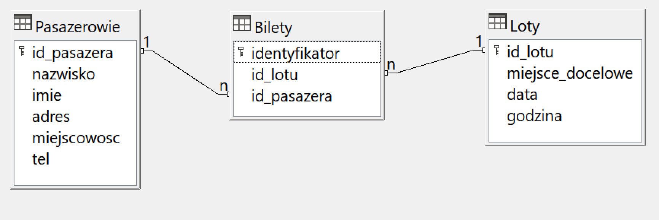Select the miejsce_docelowe field
This screenshot has height=220, width=659.
(570, 73)
